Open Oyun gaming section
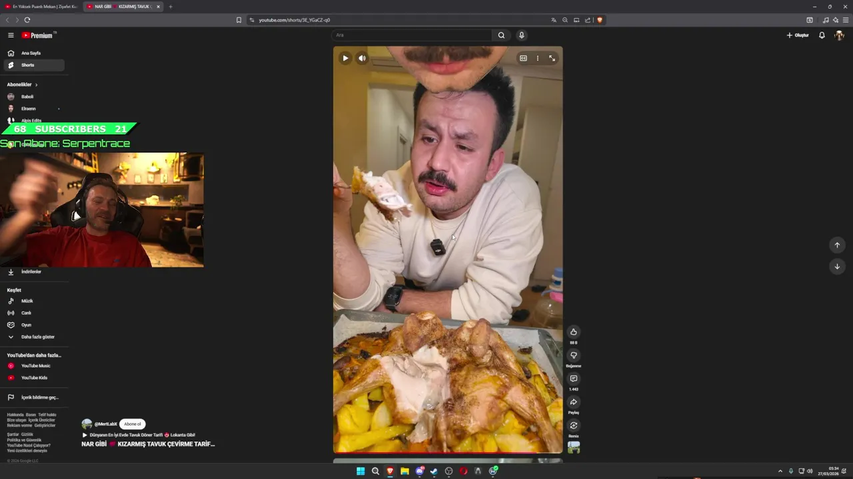The width and height of the screenshot is (853, 479). click(33, 325)
